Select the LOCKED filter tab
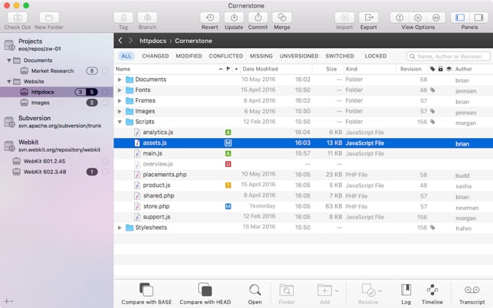Image resolution: width=493 pixels, height=308 pixels. [x=376, y=56]
